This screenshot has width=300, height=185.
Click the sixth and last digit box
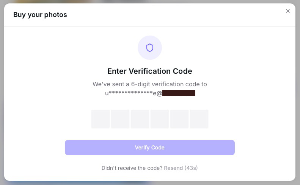tap(199, 119)
